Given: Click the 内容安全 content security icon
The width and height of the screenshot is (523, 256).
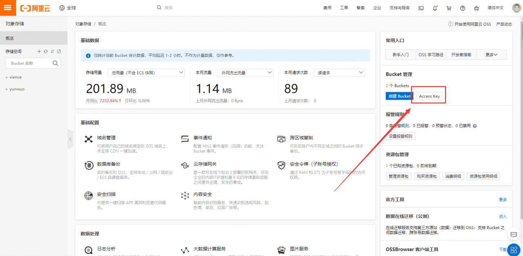Looking at the screenshot, I should (185, 195).
